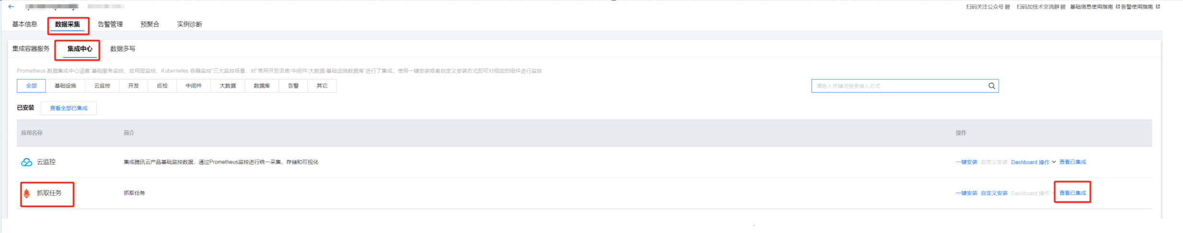Open QR code icon for 扫码关注公众号
Screen dimensions: 1183x233
coord(1007,7)
